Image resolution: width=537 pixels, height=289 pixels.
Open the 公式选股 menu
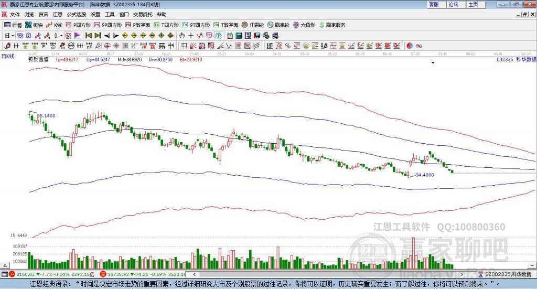pyautogui.click(x=77, y=14)
